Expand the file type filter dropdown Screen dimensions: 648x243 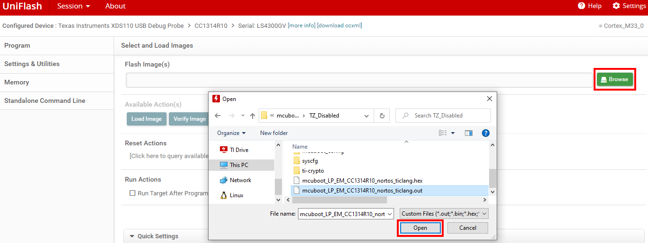tap(444, 214)
